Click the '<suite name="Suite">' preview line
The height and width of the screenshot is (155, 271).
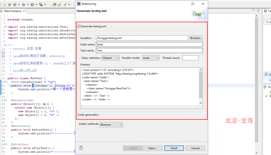pos(95,77)
